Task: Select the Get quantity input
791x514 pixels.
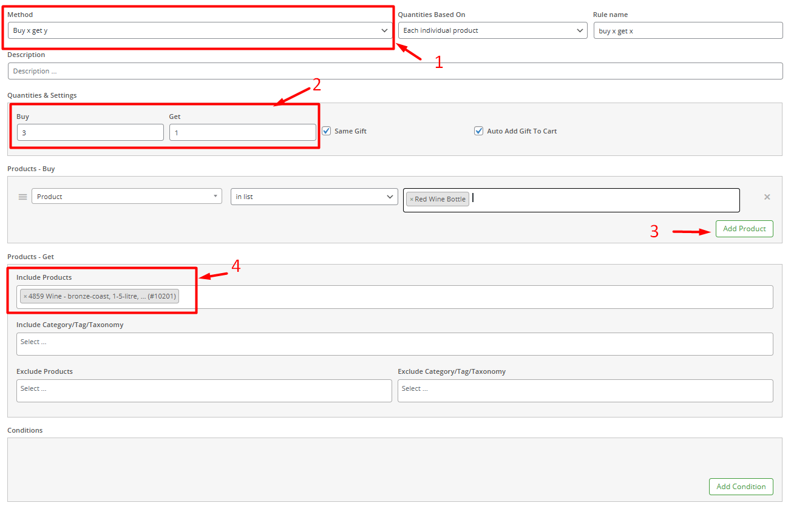Action: coord(242,132)
